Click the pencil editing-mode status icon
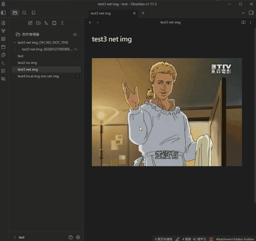This screenshot has height=241, width=256. (x=178, y=239)
